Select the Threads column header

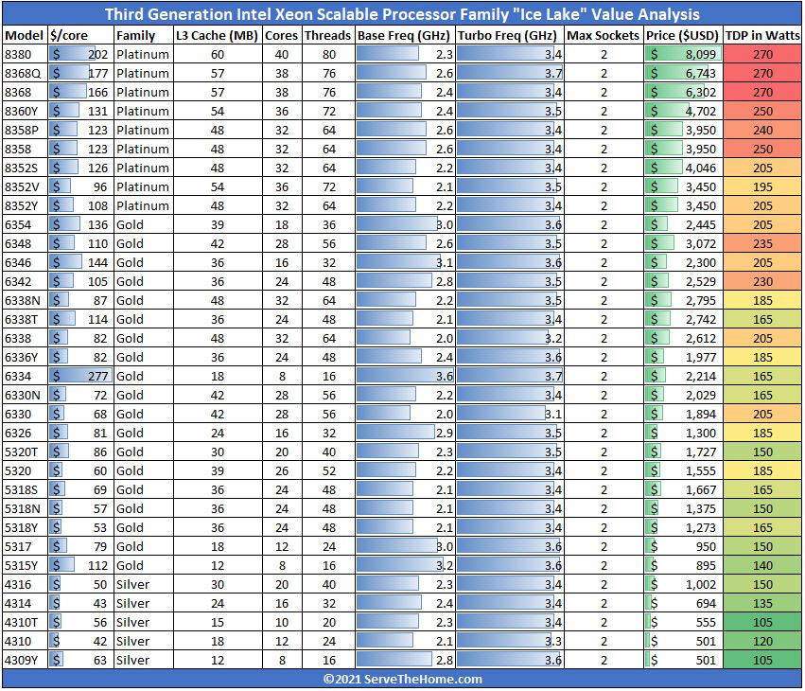328,35
